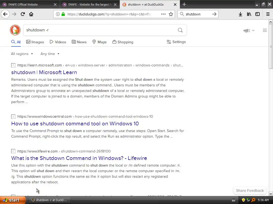The image size is (273, 204).
Task: Expand the Any time filter dropdown
Action: 50,54
